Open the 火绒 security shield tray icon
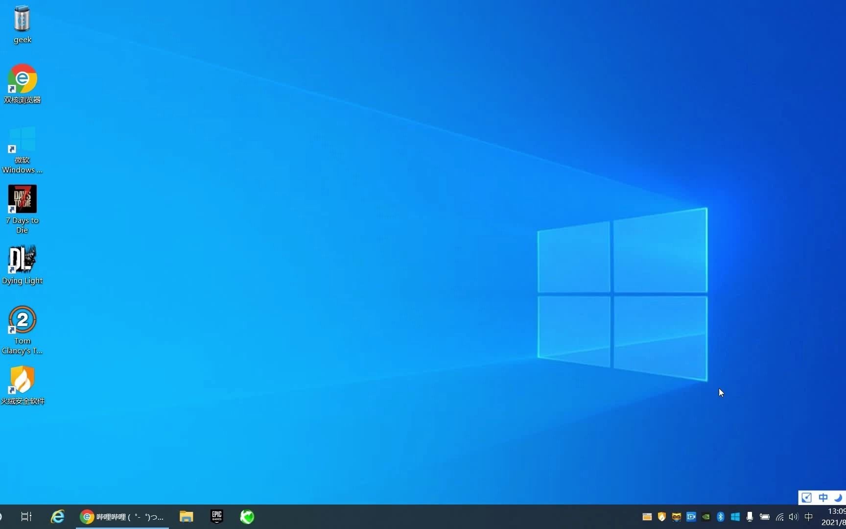 click(x=661, y=517)
